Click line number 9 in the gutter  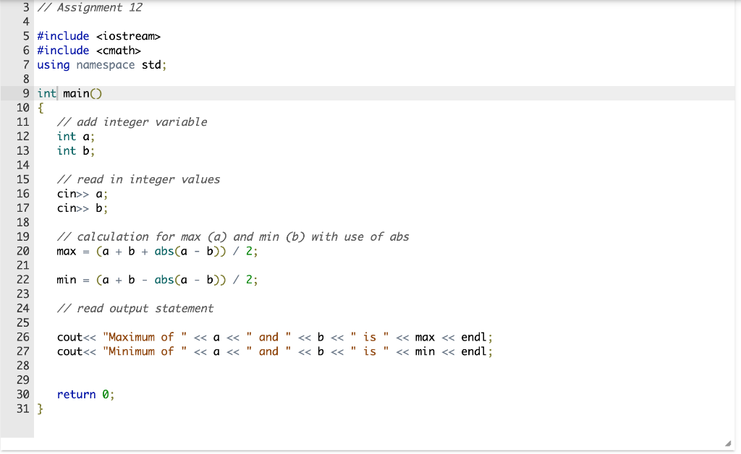[25, 93]
